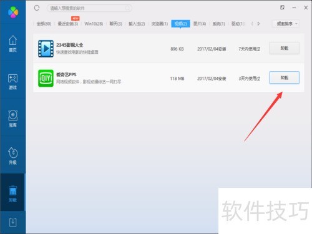Screen dimensions: 312x234
Task: Minimize the software manager window
Action: (294, 7)
